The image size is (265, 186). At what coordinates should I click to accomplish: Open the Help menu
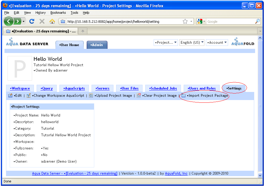coord(86,13)
